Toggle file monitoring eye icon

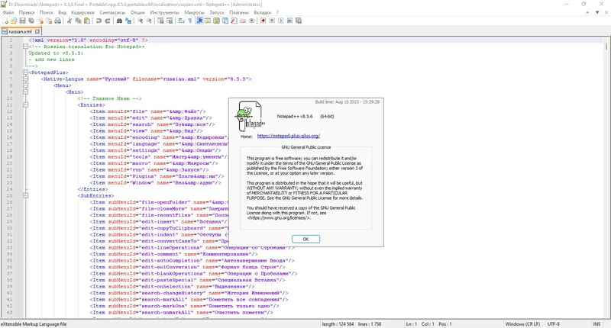[252, 21]
